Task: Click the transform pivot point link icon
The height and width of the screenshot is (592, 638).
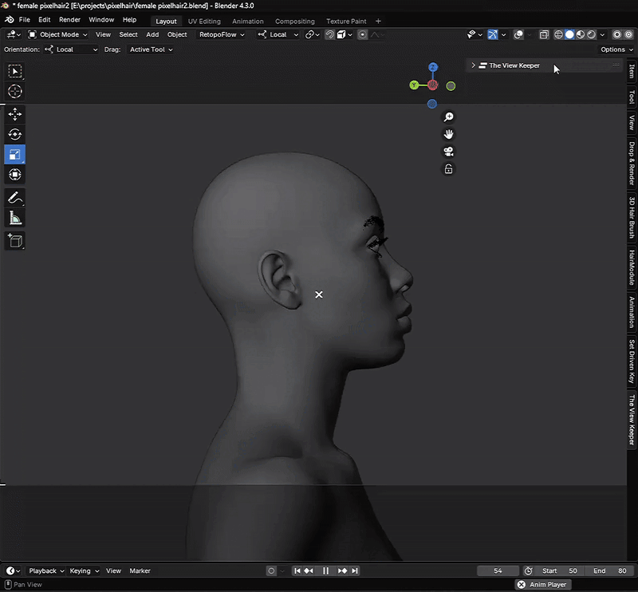Action: tap(312, 34)
